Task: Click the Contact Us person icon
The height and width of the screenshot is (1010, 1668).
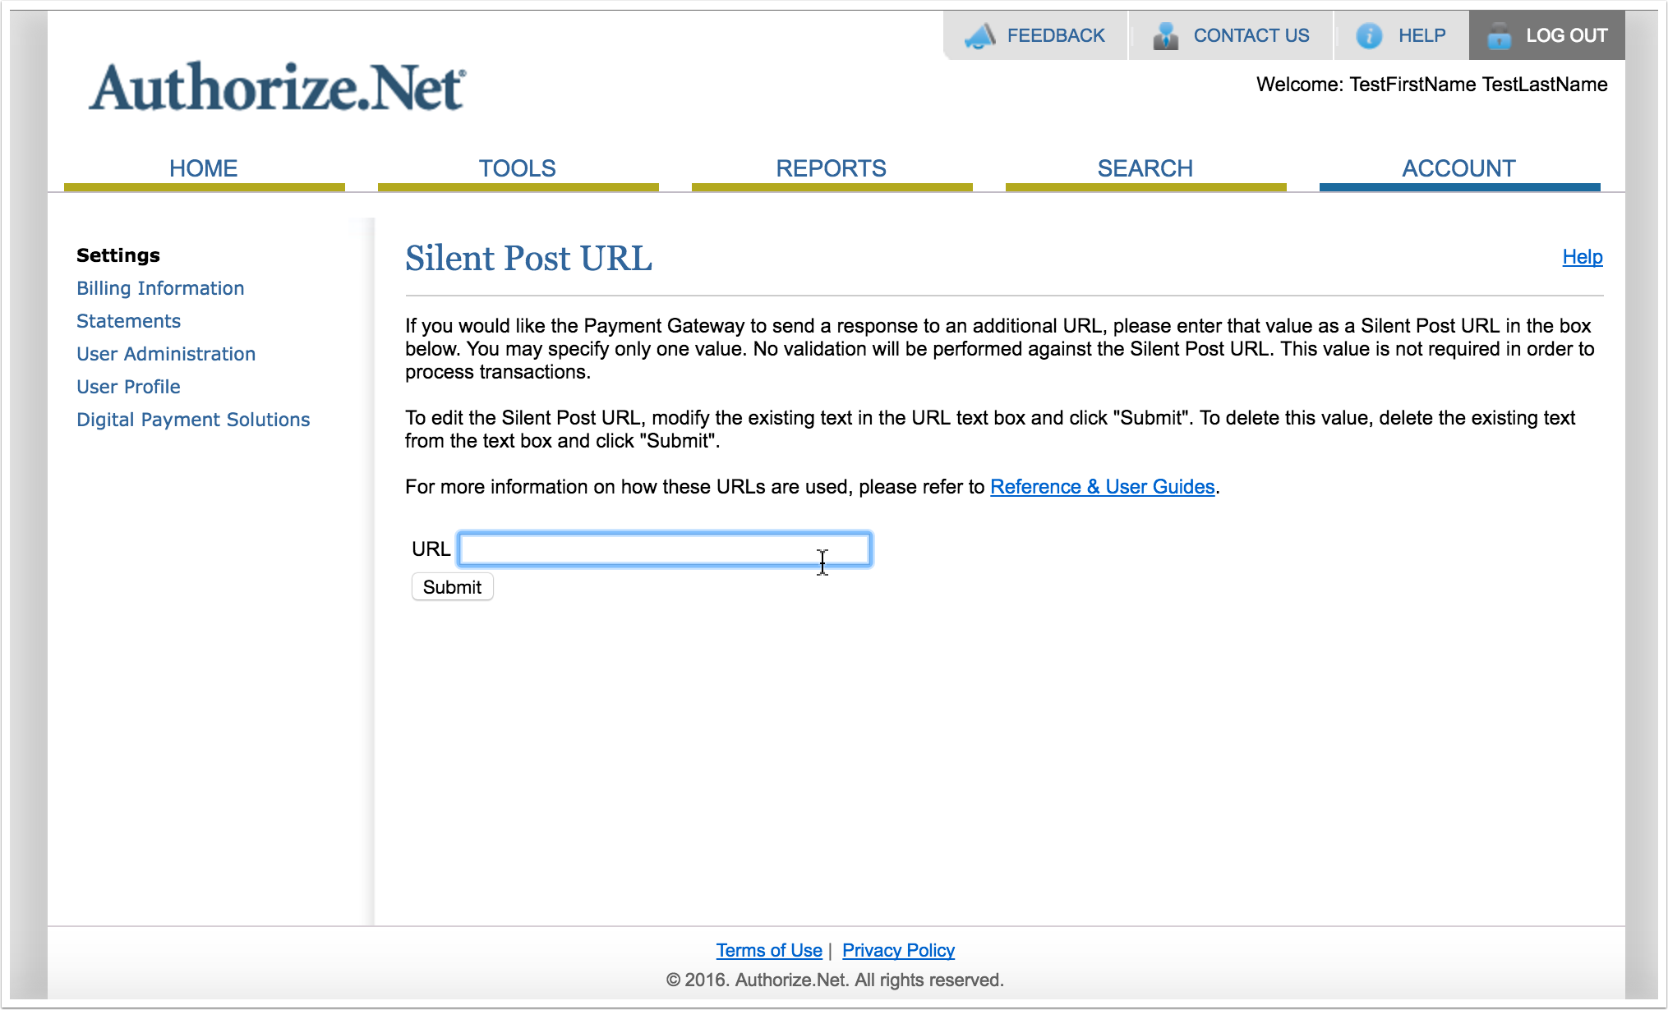Action: [1165, 35]
